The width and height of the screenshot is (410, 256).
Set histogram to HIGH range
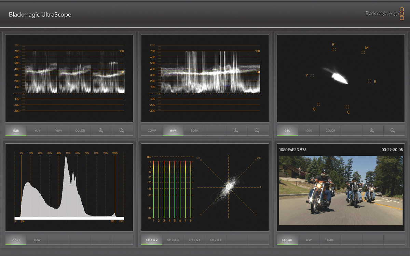coord(16,240)
